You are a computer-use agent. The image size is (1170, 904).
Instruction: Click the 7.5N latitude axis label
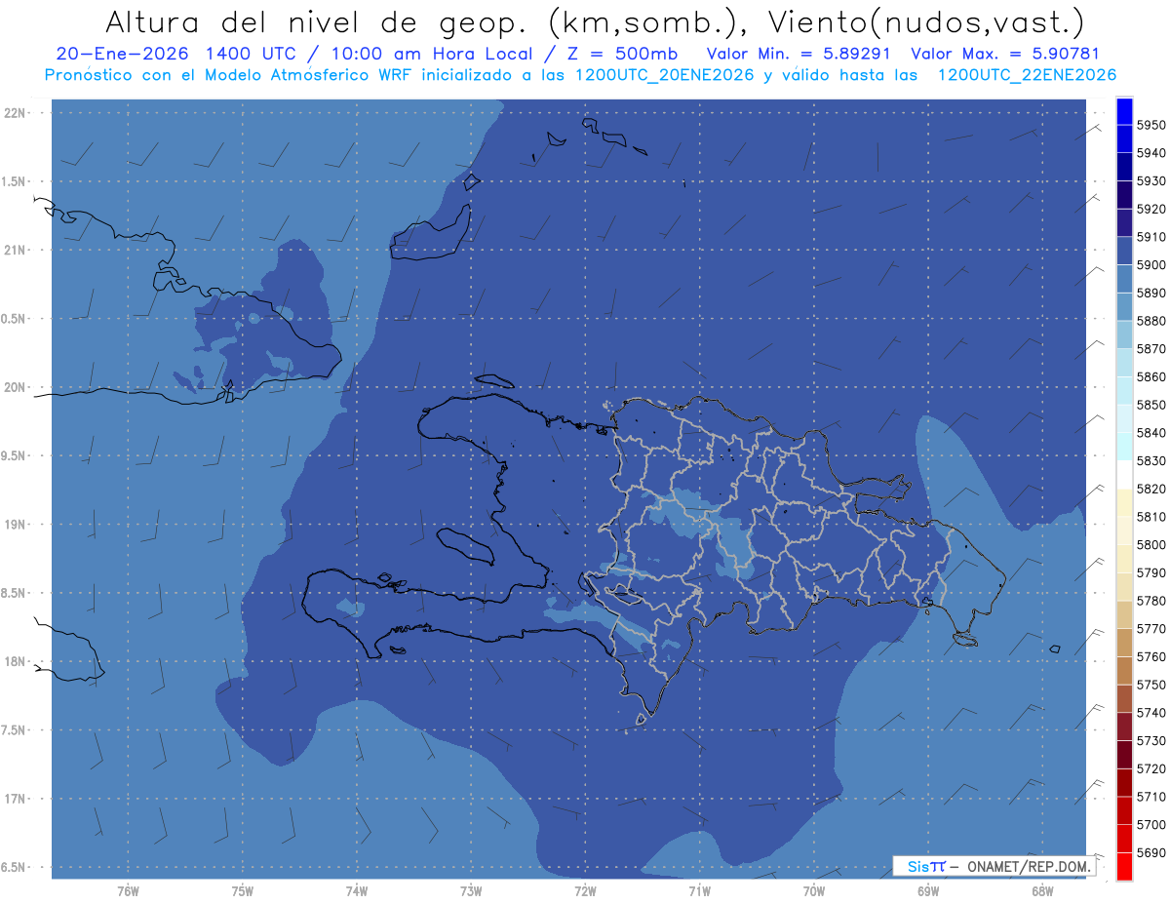pos(15,730)
